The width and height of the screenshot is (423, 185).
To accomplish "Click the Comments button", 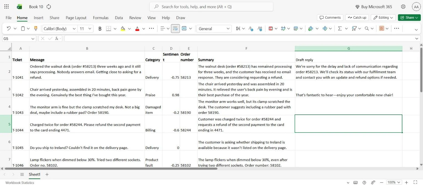I will tap(330, 18).
